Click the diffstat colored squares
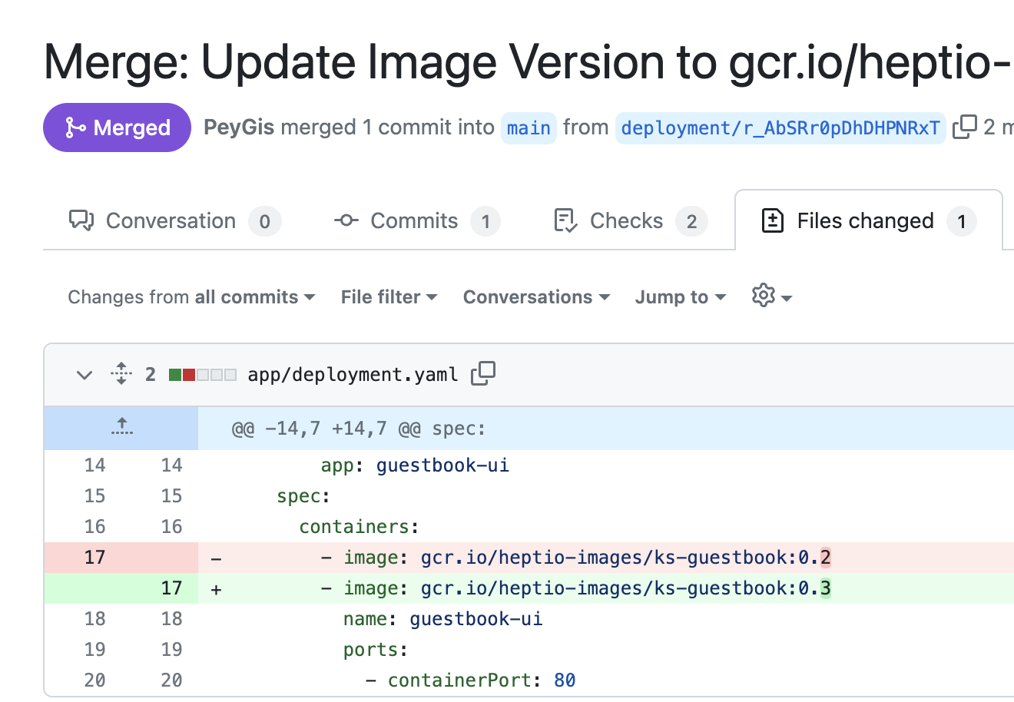Viewport: 1014px width, 702px height. tap(202, 375)
